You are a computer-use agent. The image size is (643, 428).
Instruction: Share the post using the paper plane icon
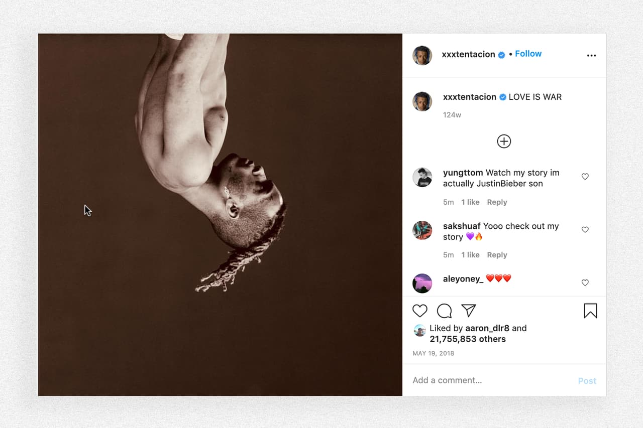tap(468, 311)
